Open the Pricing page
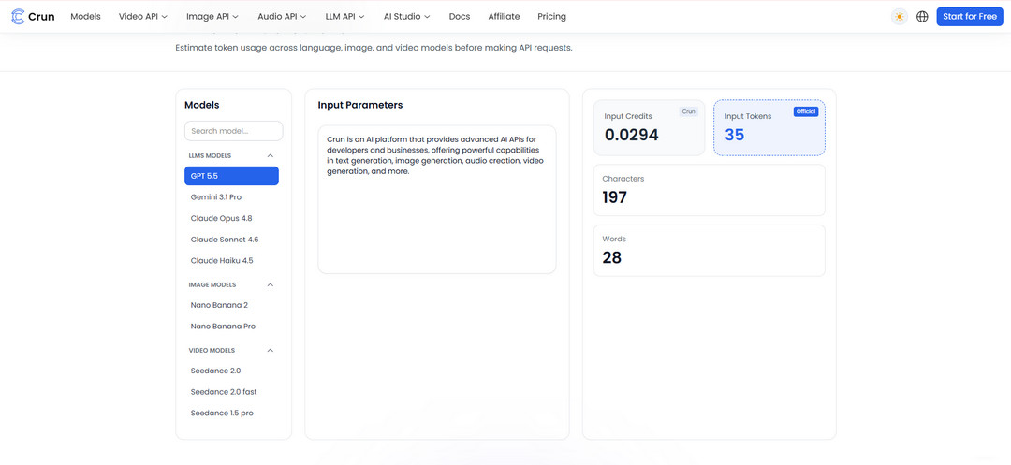The height and width of the screenshot is (465, 1011). [x=552, y=17]
